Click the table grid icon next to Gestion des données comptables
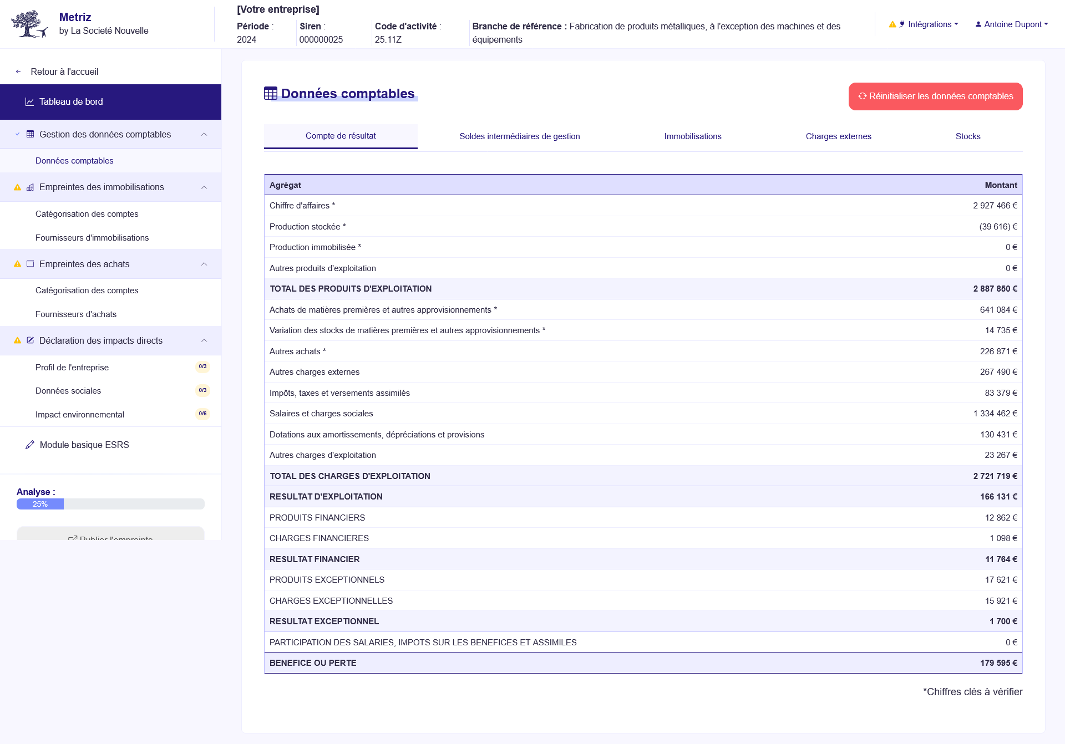Screen dimensions: 1065x744 pos(29,134)
